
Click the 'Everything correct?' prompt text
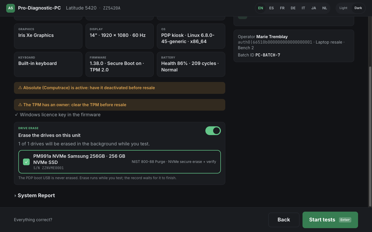click(33, 220)
